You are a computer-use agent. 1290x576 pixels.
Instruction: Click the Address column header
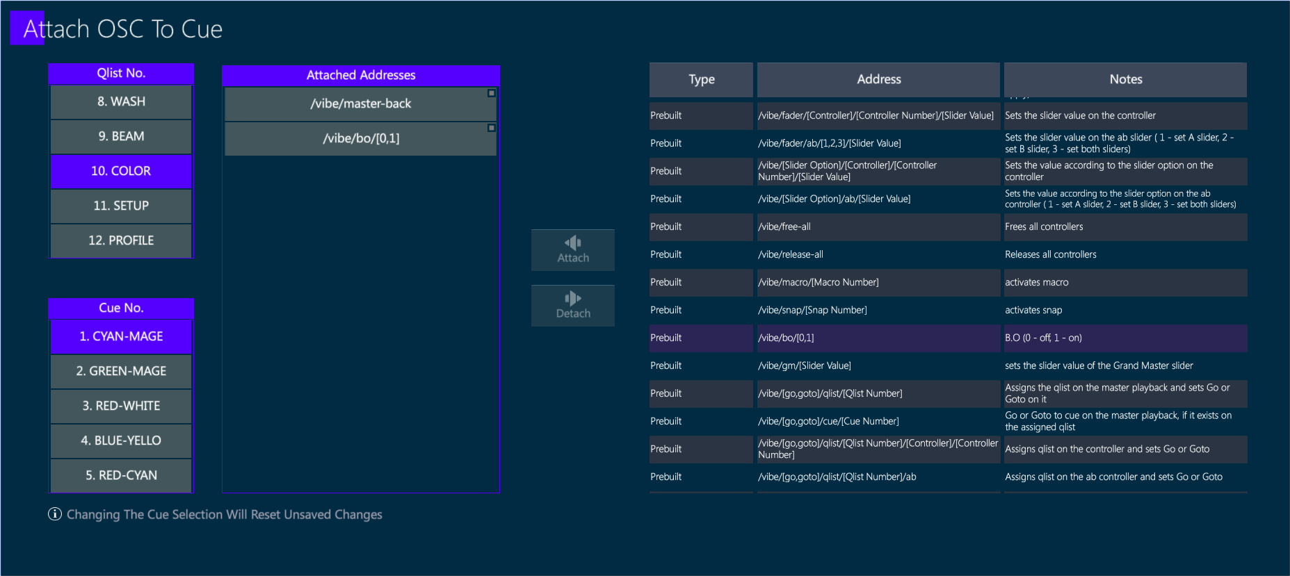click(878, 79)
